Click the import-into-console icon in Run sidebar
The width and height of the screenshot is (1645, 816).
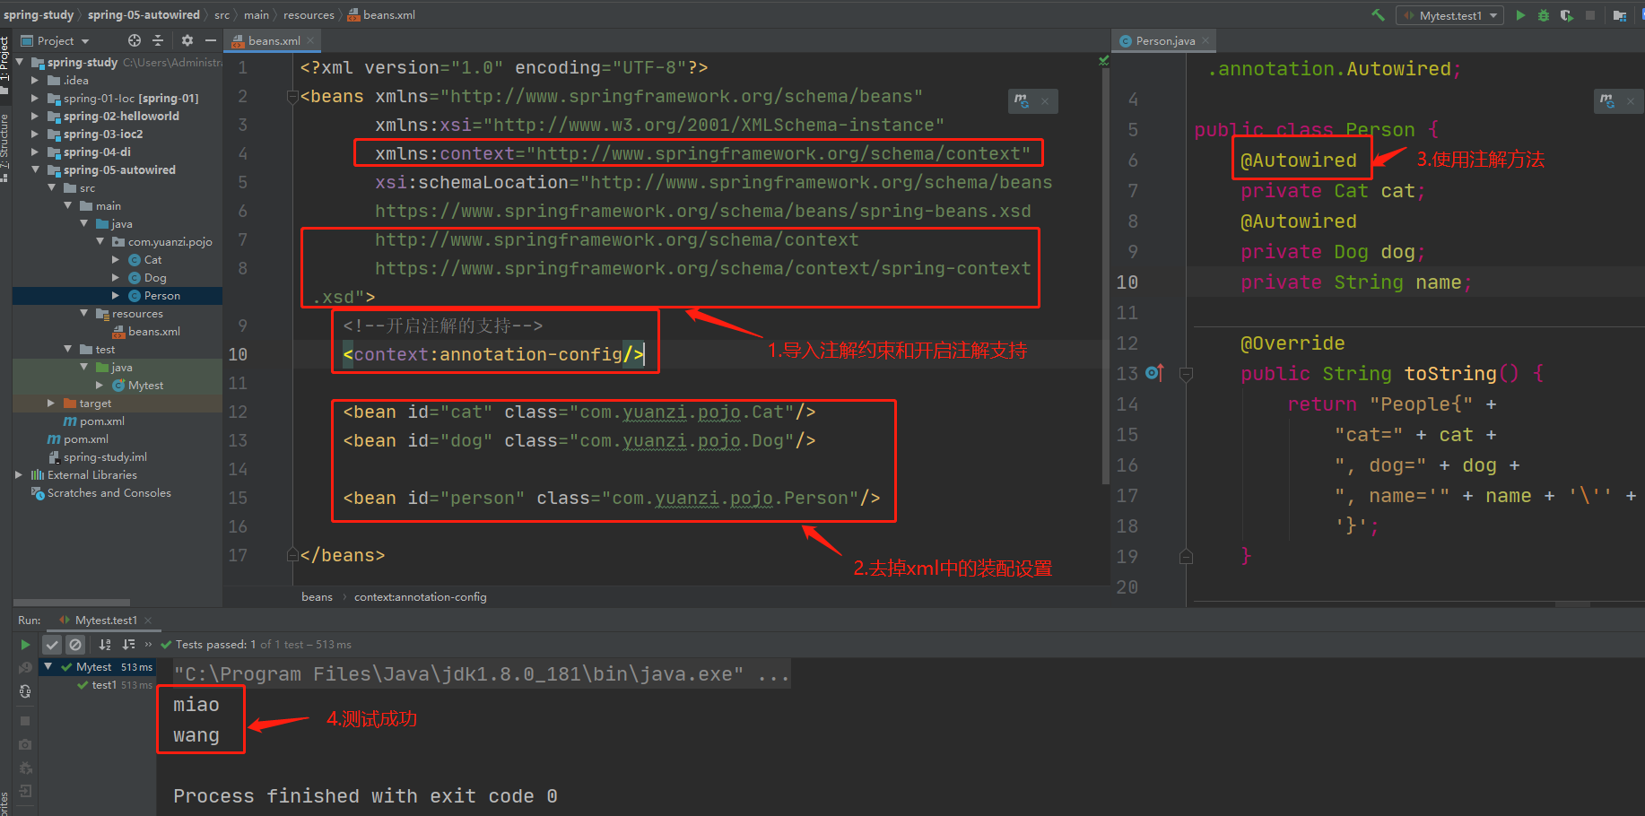25,790
